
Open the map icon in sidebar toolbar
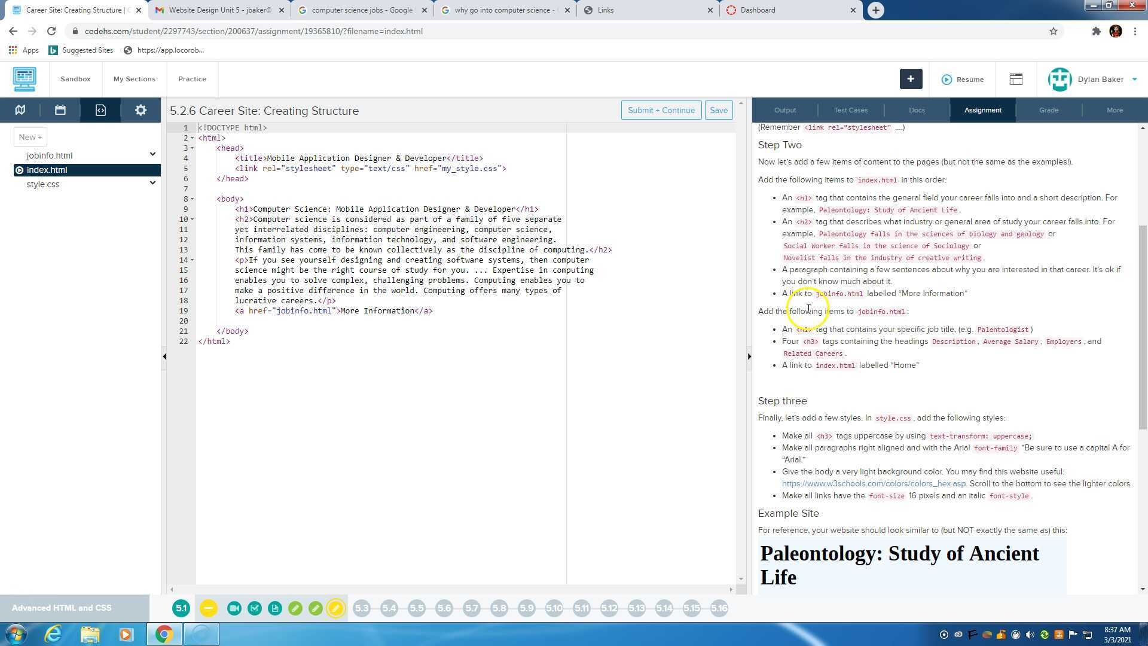coord(20,110)
